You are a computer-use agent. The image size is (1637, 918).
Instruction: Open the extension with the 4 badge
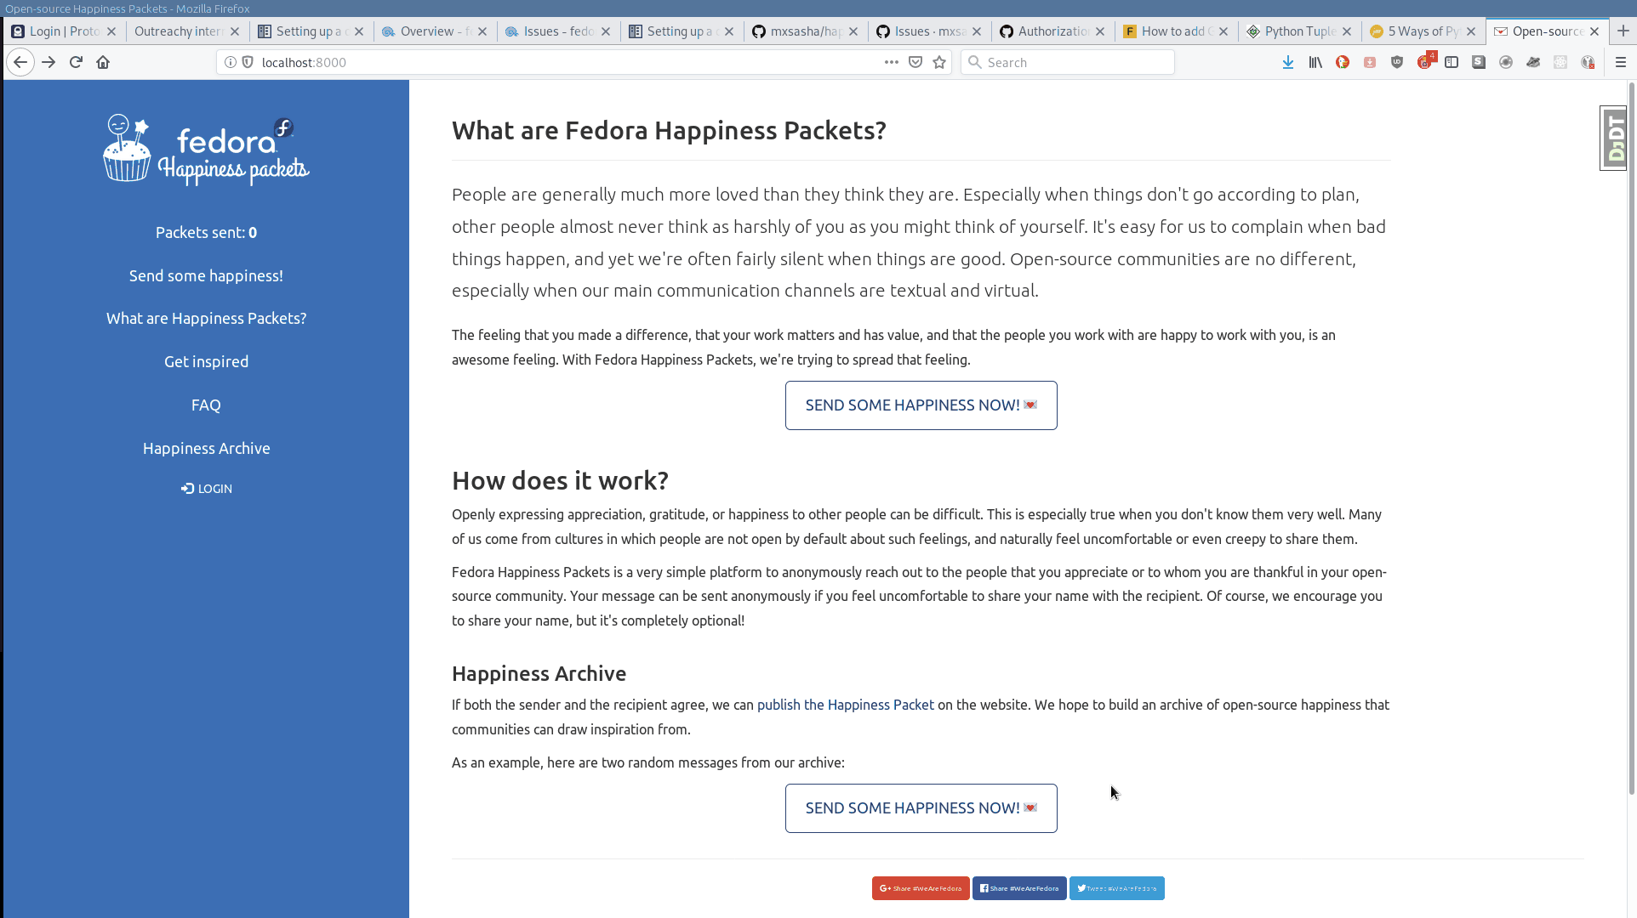[x=1426, y=60]
